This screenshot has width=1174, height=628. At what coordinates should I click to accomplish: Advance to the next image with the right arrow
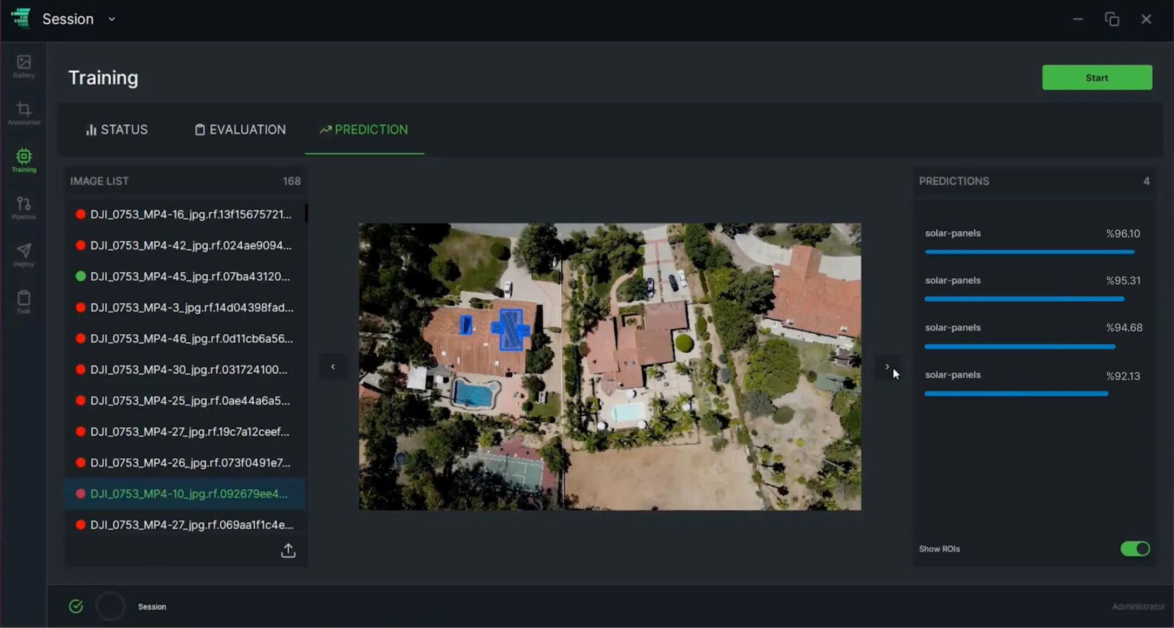887,367
